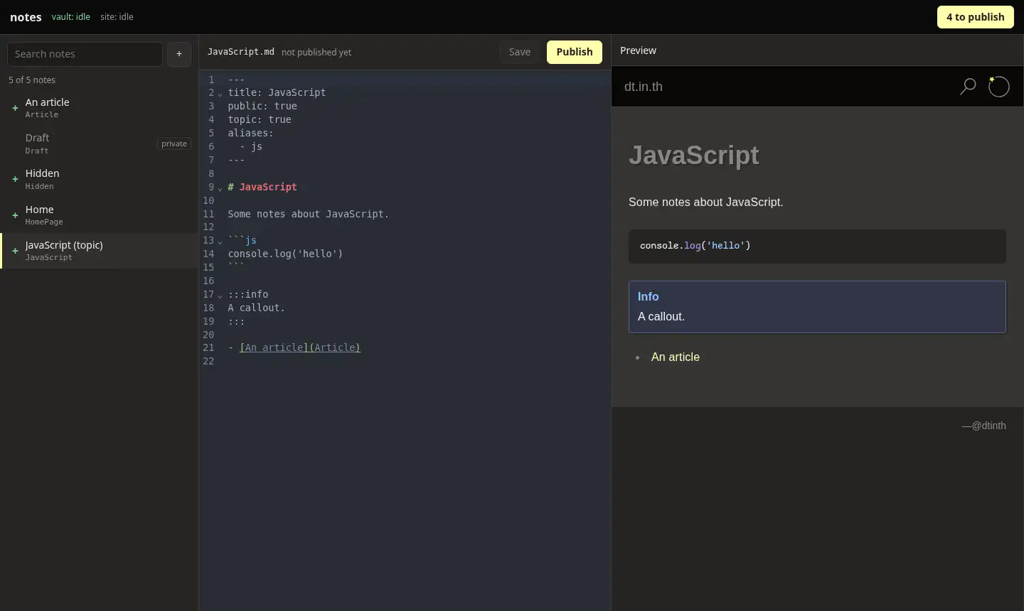1024x611 pixels.
Task: Click the Info callout title in preview
Action: coord(648,297)
